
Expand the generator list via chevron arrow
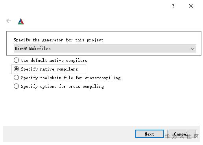pyautogui.click(x=193, y=49)
